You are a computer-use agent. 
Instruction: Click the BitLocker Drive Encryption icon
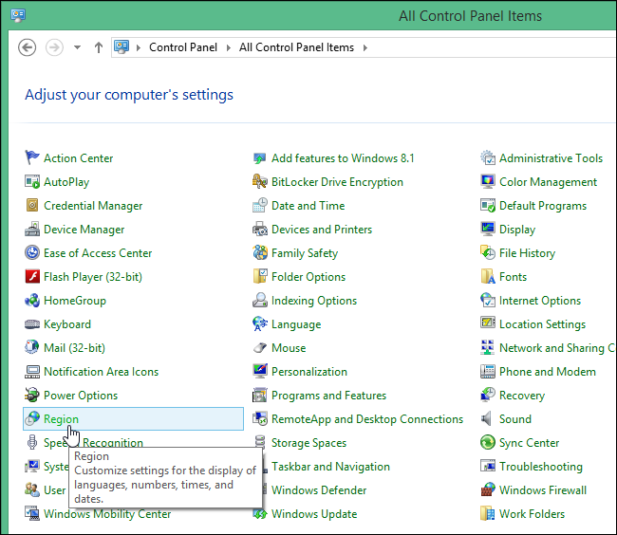[260, 182]
